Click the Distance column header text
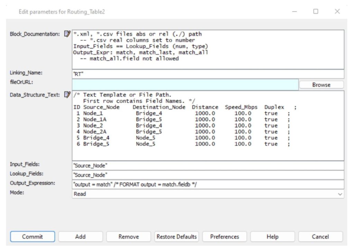354x252 pixels. coord(205,107)
